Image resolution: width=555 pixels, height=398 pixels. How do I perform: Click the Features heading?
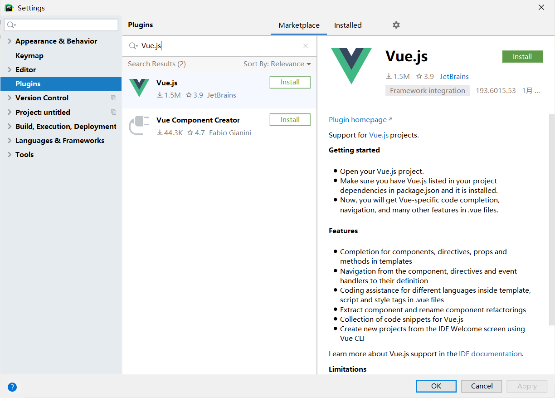click(343, 231)
